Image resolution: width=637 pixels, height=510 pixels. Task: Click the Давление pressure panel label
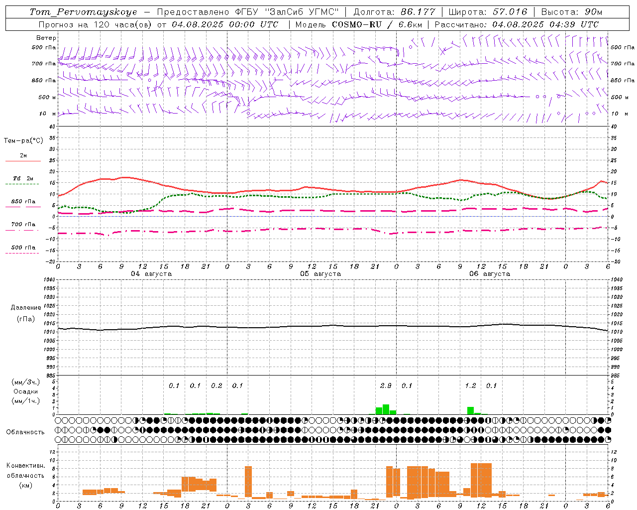click(x=26, y=308)
